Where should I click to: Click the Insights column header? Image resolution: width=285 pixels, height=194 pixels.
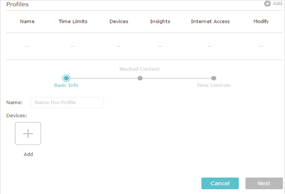[160, 22]
